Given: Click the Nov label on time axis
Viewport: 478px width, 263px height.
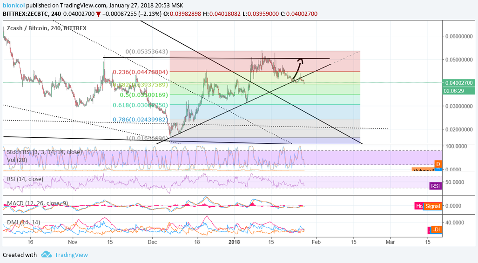Looking at the screenshot, I should click(x=73, y=242).
